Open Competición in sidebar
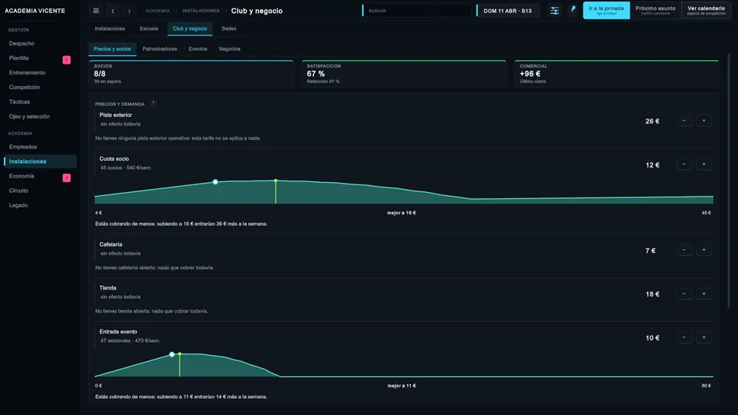Screen dimensions: 738x415 pyautogui.click(x=40, y=87)
